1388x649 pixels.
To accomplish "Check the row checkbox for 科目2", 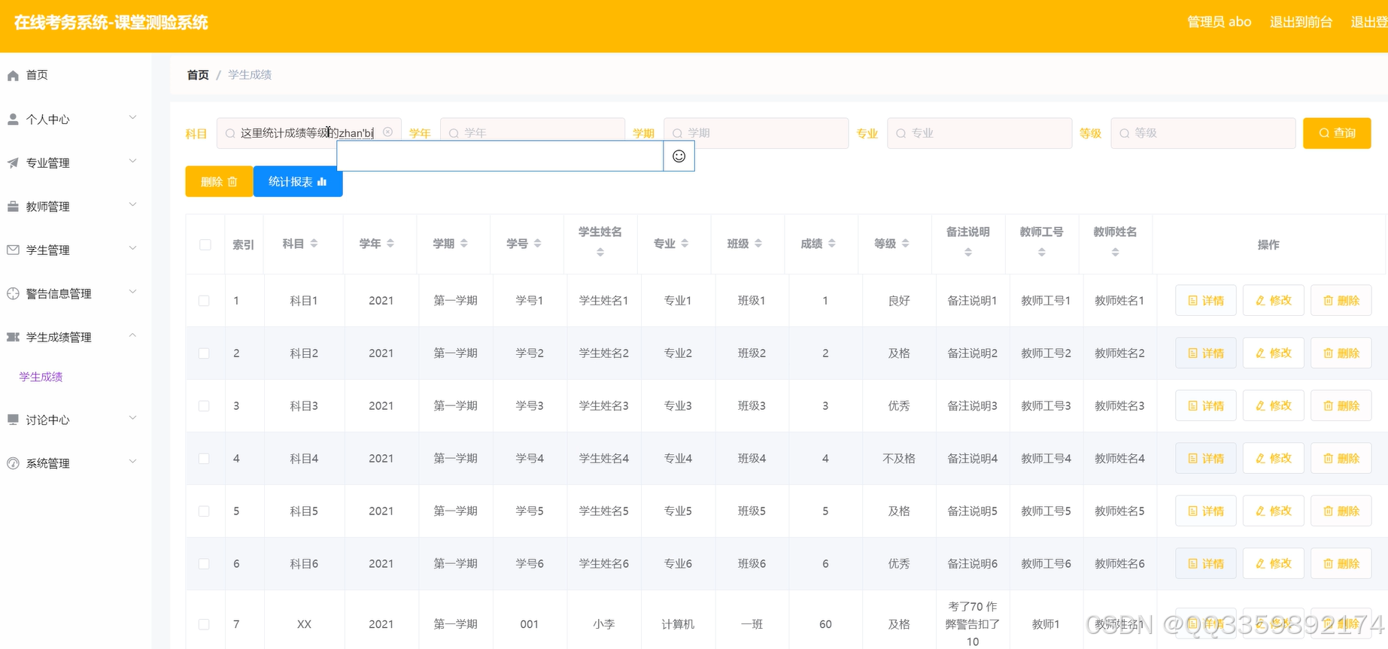I will (x=204, y=353).
